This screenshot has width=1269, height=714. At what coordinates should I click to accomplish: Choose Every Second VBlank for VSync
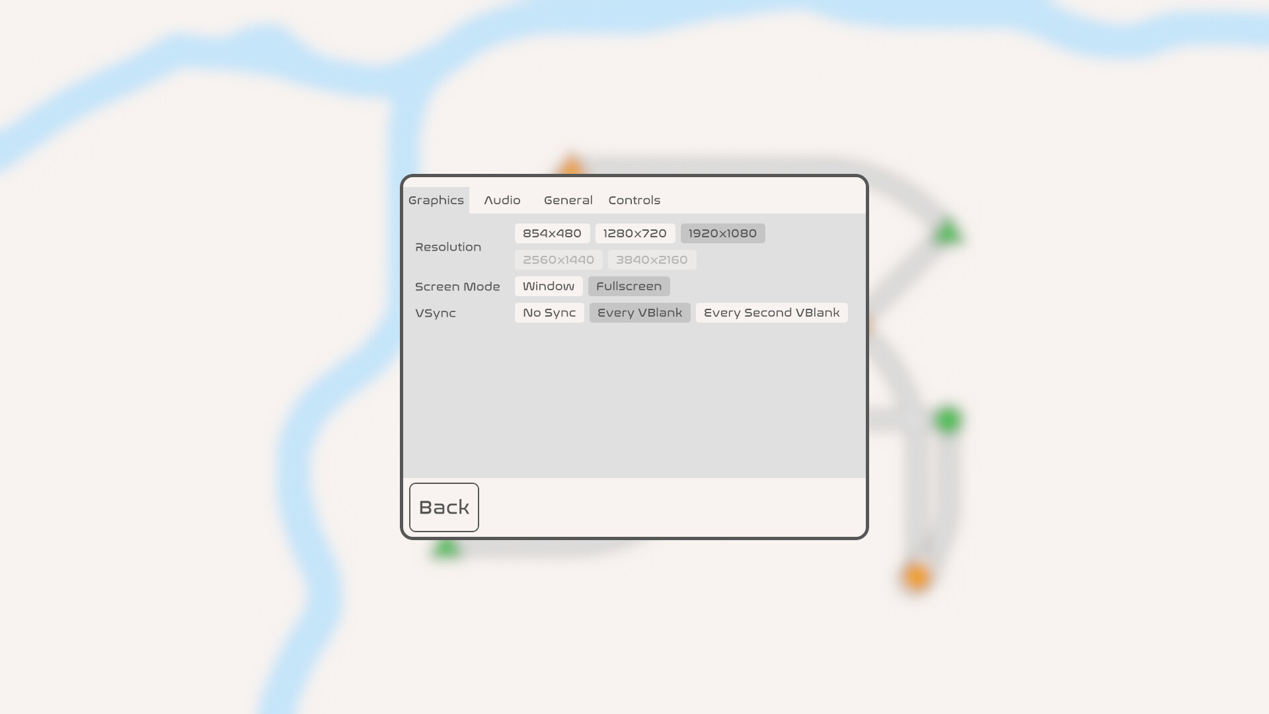771,313
